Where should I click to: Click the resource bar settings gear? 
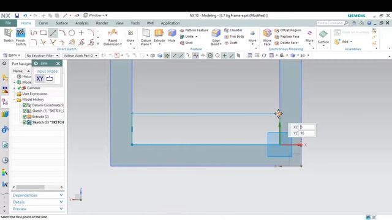[4, 64]
